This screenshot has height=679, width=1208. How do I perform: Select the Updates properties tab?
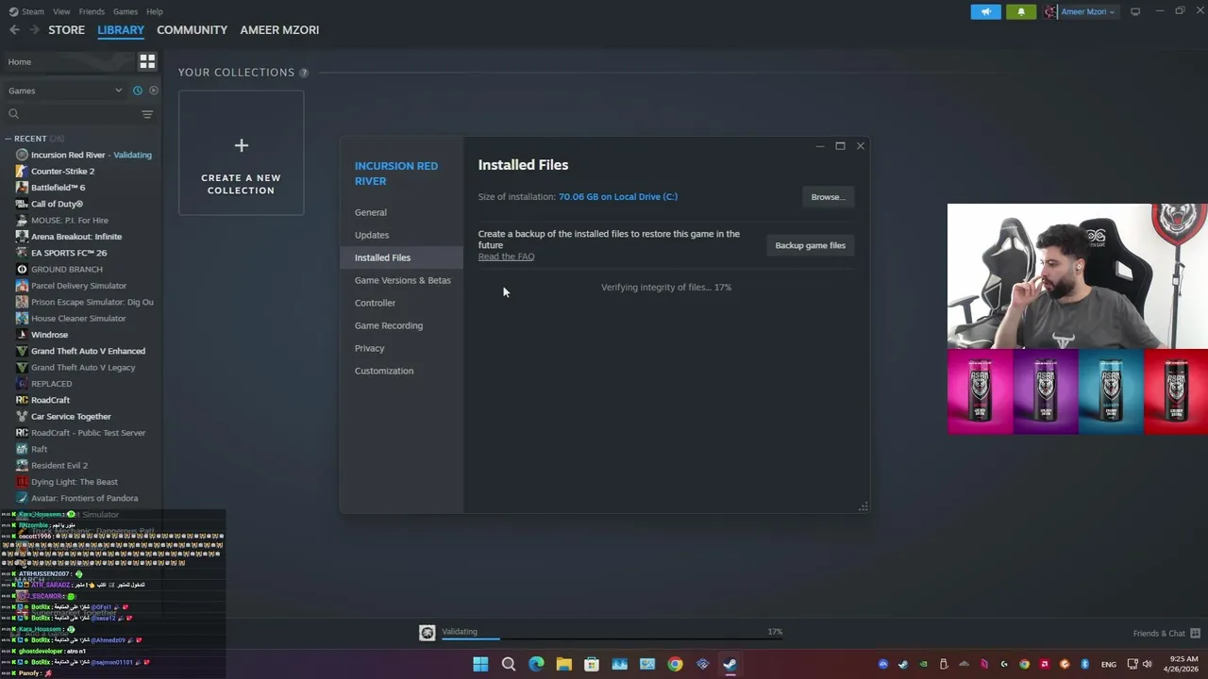tap(402, 235)
